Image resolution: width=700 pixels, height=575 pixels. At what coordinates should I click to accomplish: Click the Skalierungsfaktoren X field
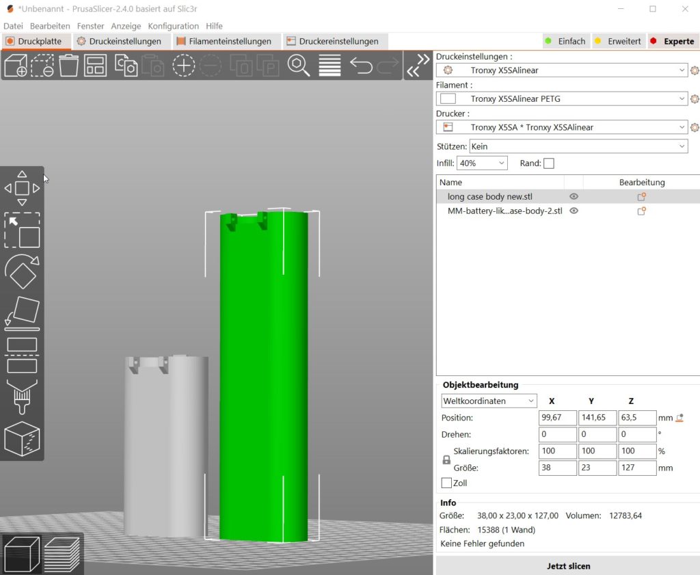(558, 451)
